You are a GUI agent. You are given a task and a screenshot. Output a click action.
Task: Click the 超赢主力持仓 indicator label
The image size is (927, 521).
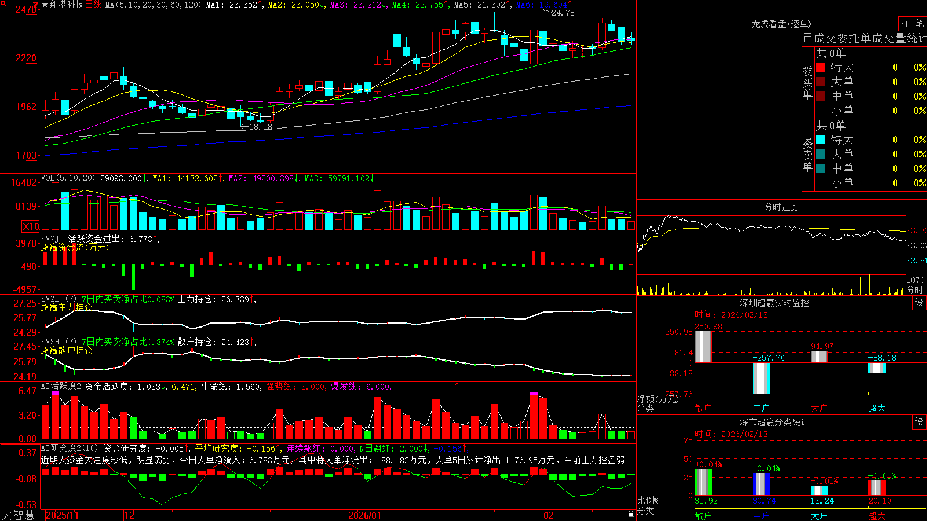point(66,307)
